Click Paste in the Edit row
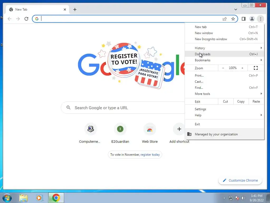The height and width of the screenshot is (203, 270). (256, 101)
